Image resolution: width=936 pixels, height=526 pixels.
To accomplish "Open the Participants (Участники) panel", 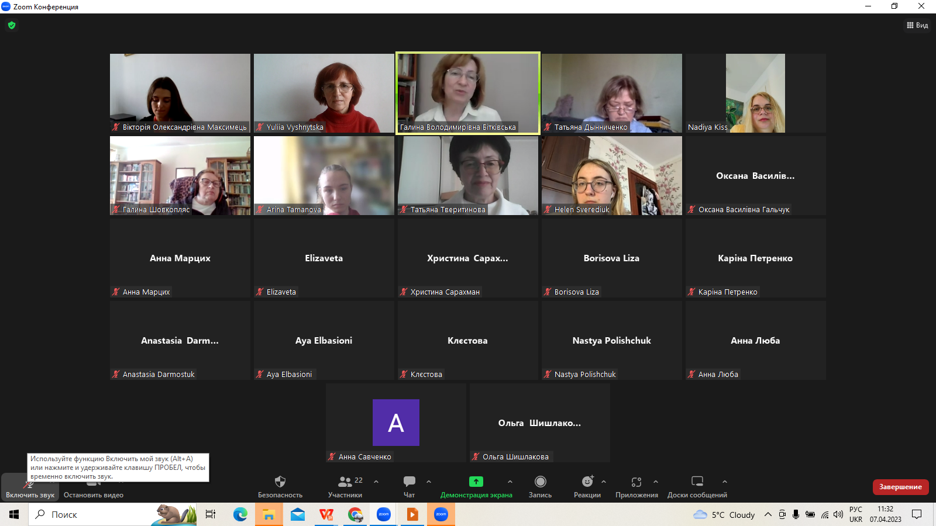I will [345, 482].
